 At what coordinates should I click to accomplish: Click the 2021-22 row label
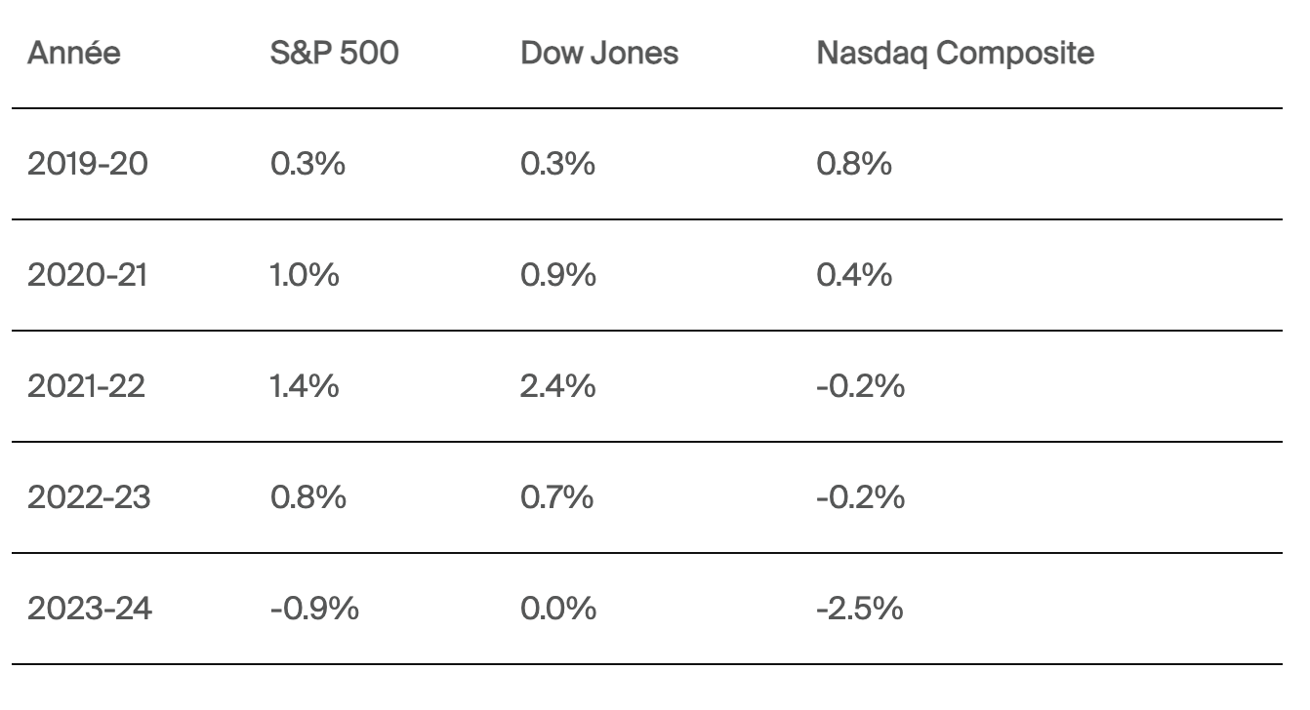pos(87,387)
